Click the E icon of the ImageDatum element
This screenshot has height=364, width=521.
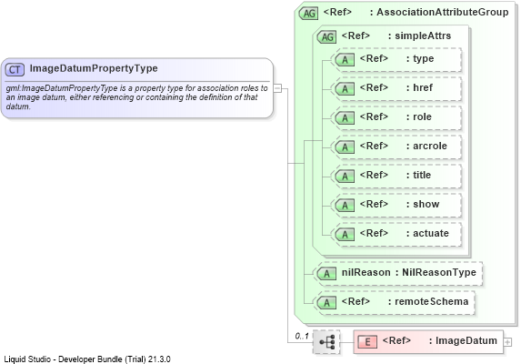(x=367, y=342)
